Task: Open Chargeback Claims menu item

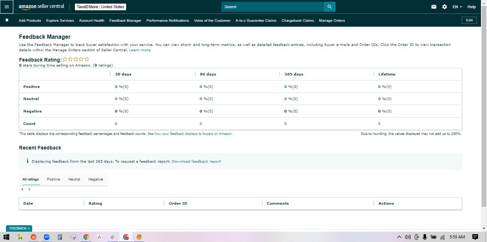Action: pos(298,21)
